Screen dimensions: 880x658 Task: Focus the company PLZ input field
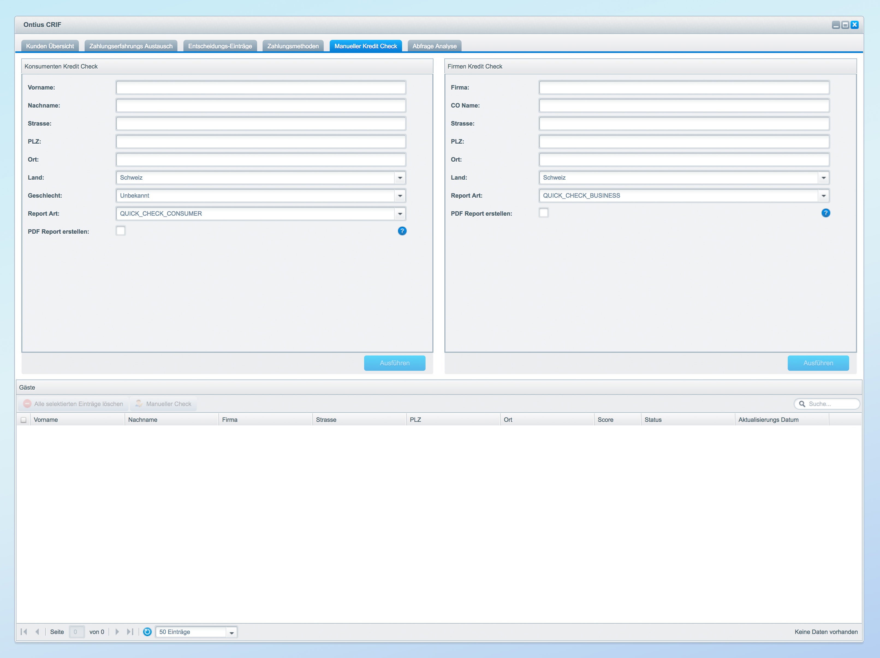[684, 142]
